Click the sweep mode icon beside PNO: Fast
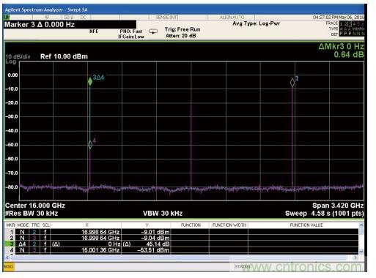This screenshot has width=376, height=278. (x=153, y=31)
